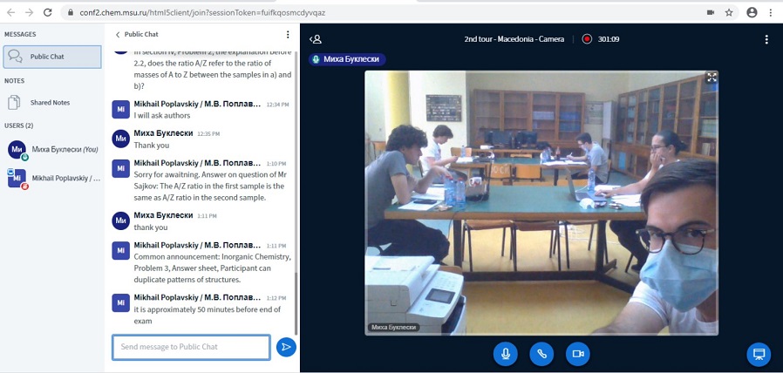Image resolution: width=783 pixels, height=373 pixels.
Task: Toggle the webcam sharing button
Action: coord(576,354)
